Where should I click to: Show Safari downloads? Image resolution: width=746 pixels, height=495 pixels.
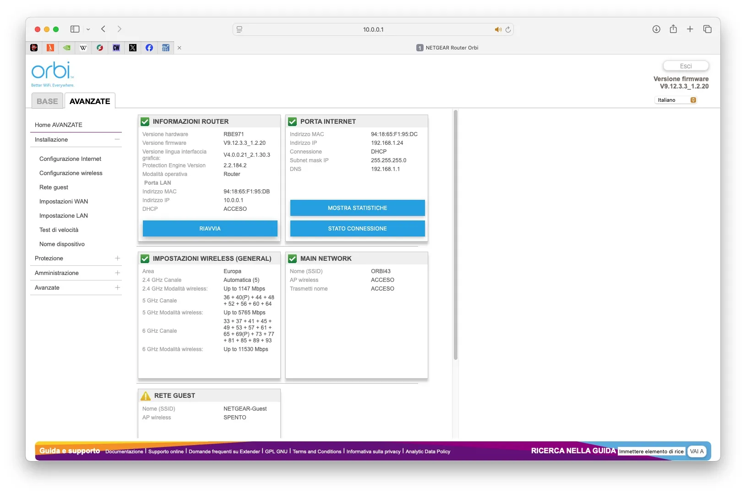[x=656, y=29]
